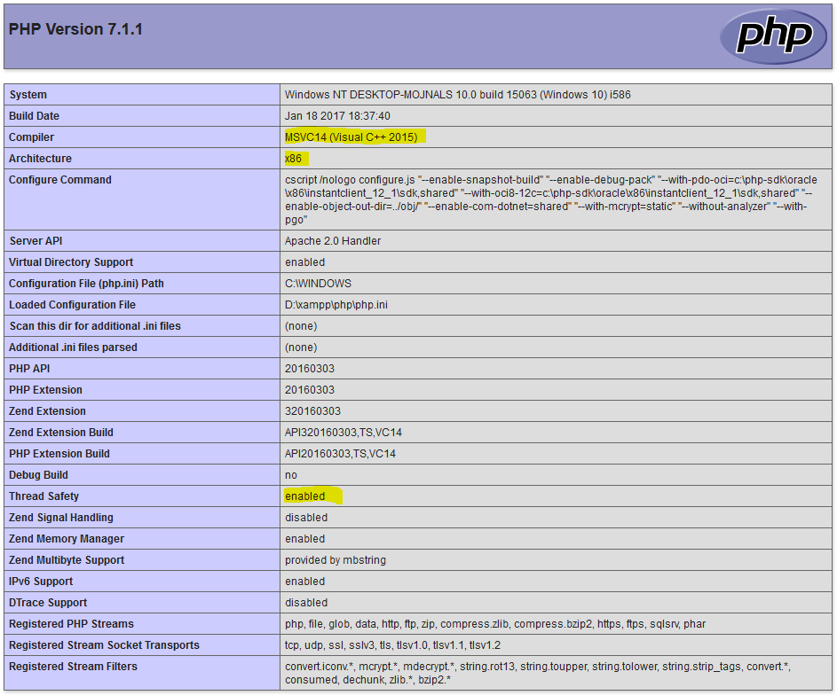Select 'disabled' in Zend Signal Handling row

click(x=306, y=518)
